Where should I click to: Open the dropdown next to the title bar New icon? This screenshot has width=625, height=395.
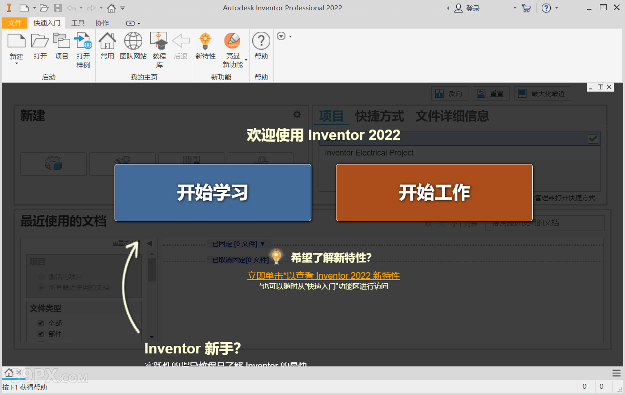[x=34, y=8]
